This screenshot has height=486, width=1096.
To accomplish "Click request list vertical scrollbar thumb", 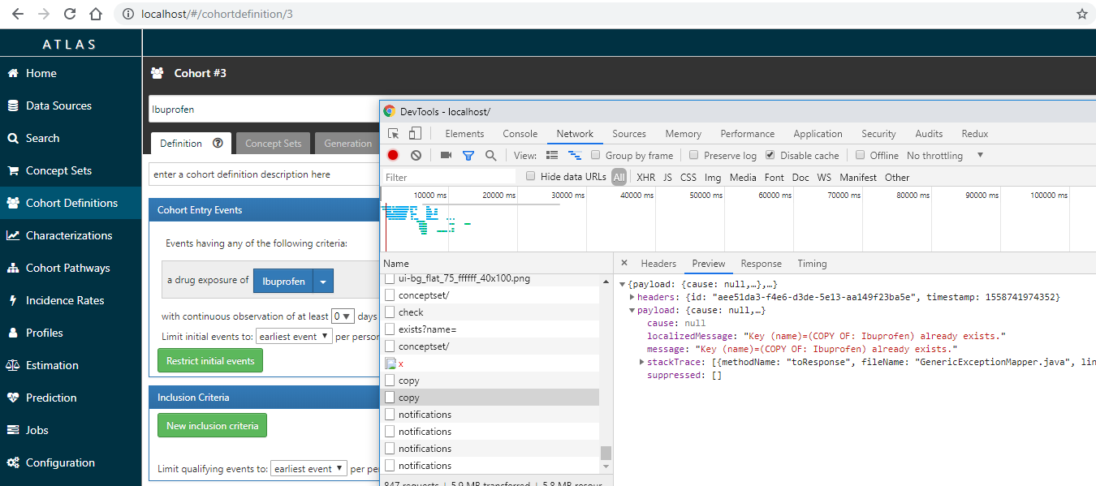I will click(x=606, y=454).
